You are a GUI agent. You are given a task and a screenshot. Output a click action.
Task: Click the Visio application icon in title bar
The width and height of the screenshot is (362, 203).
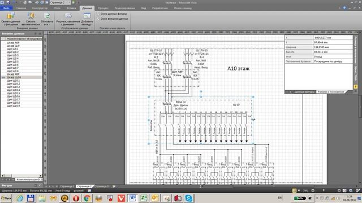[x=2, y=2]
